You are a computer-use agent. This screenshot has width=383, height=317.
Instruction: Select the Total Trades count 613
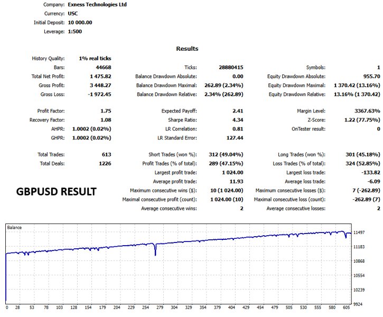(x=107, y=155)
